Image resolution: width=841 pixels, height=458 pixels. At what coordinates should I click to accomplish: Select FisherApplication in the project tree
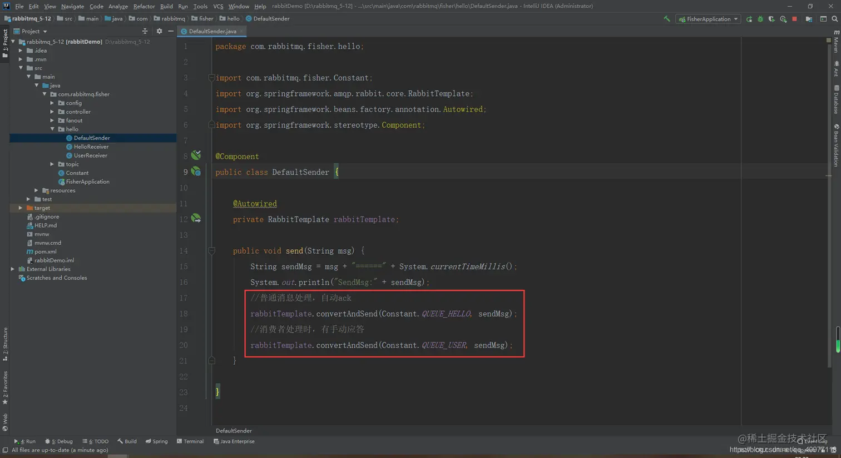(x=88, y=182)
